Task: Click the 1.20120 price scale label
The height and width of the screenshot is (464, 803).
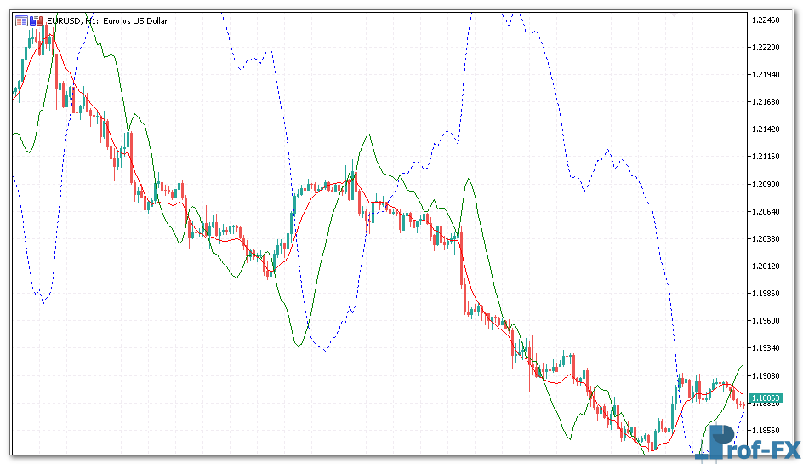Action: point(767,266)
